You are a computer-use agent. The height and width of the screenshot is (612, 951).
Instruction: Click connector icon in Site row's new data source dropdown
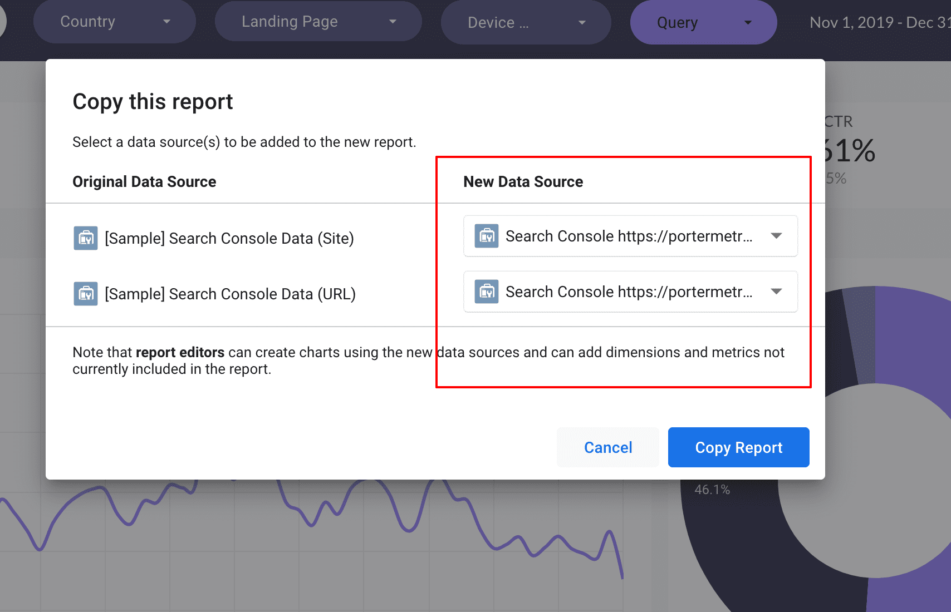pyautogui.click(x=487, y=236)
